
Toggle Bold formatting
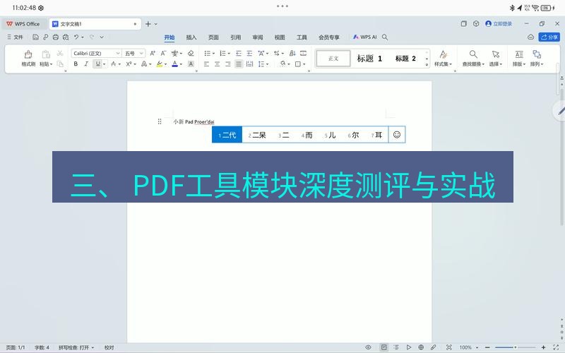pos(76,64)
